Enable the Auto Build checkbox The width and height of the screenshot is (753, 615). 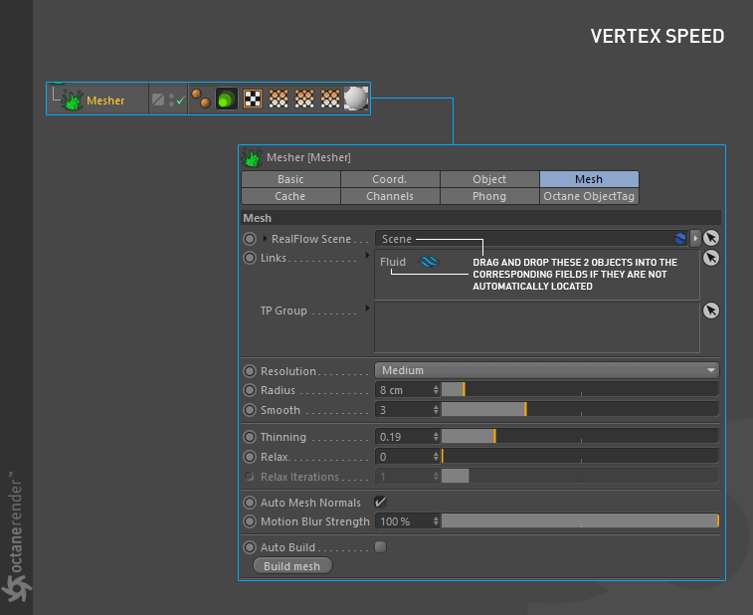coord(380,546)
